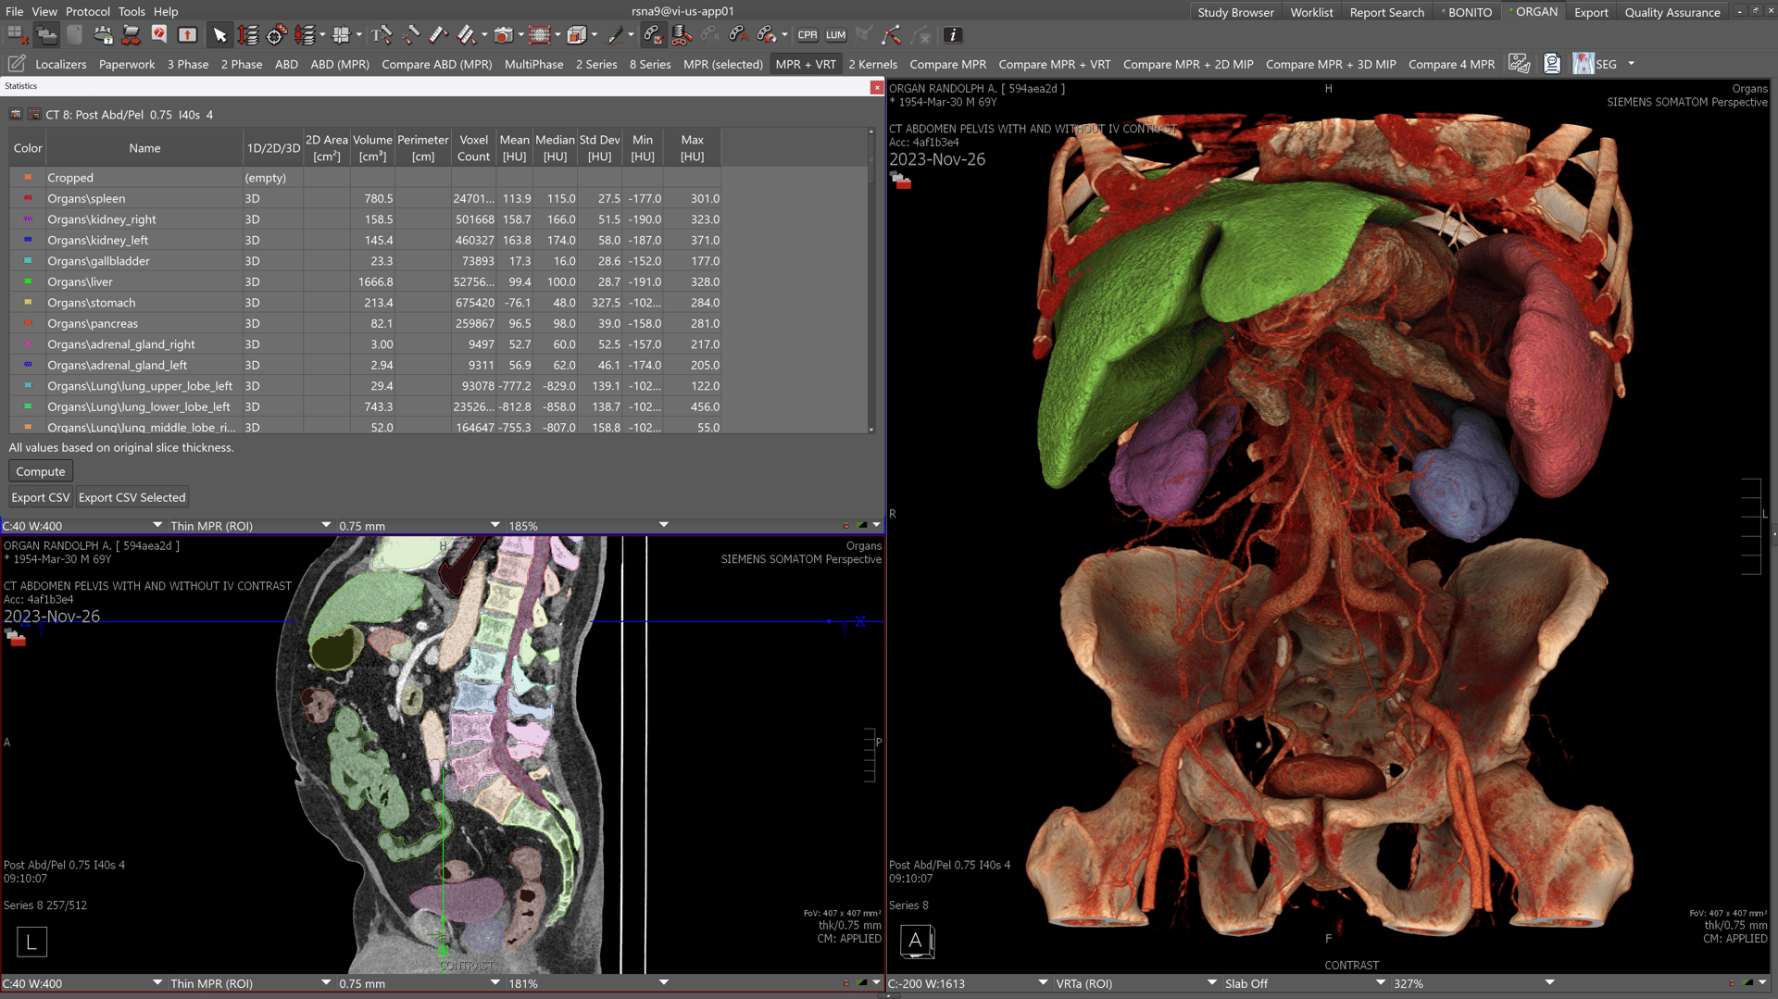Toggle series synchronization link icon
This screenshot has height=999, width=1778.
pos(654,34)
